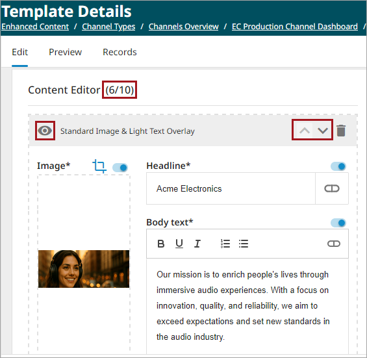Click the attribute link icon in Headline field

click(332, 188)
